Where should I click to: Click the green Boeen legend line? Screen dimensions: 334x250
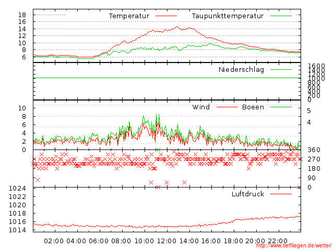281,107
